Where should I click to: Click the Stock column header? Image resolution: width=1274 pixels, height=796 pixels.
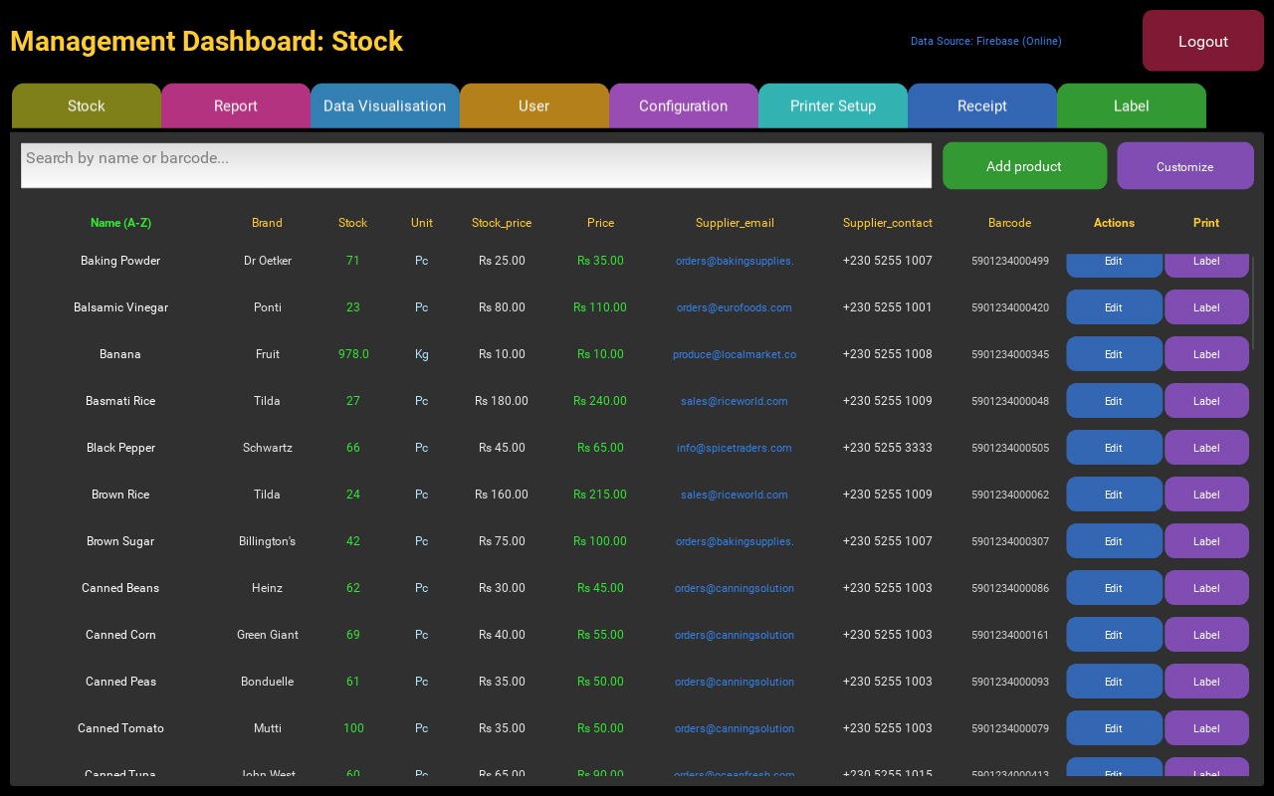click(353, 223)
